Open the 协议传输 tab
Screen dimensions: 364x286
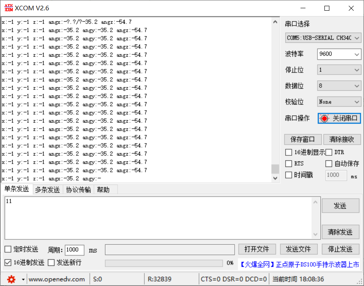78,190
